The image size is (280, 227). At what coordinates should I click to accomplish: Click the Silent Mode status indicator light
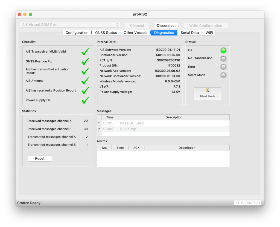pos(223,75)
